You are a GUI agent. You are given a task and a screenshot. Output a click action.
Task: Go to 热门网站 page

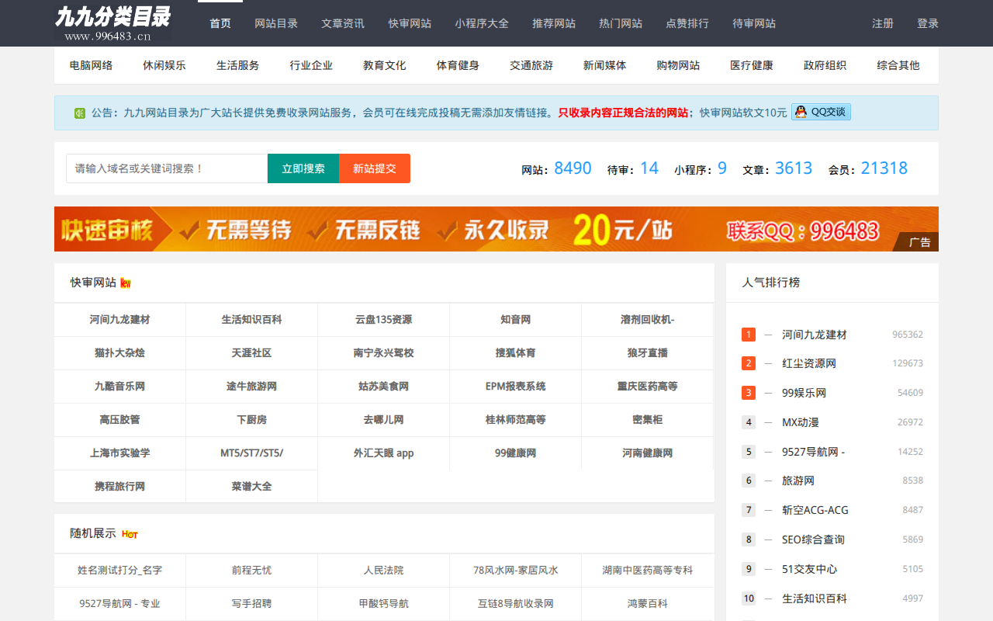[x=621, y=23]
